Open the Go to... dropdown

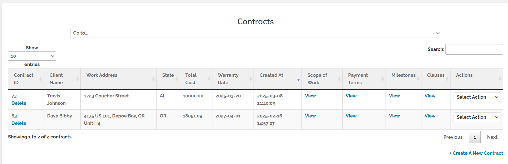[x=255, y=33]
